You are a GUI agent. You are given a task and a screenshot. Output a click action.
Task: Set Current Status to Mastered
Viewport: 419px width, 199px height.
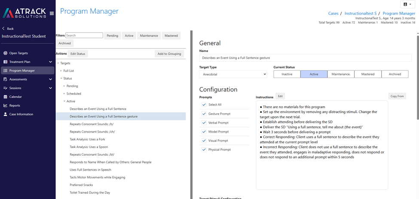click(x=368, y=74)
